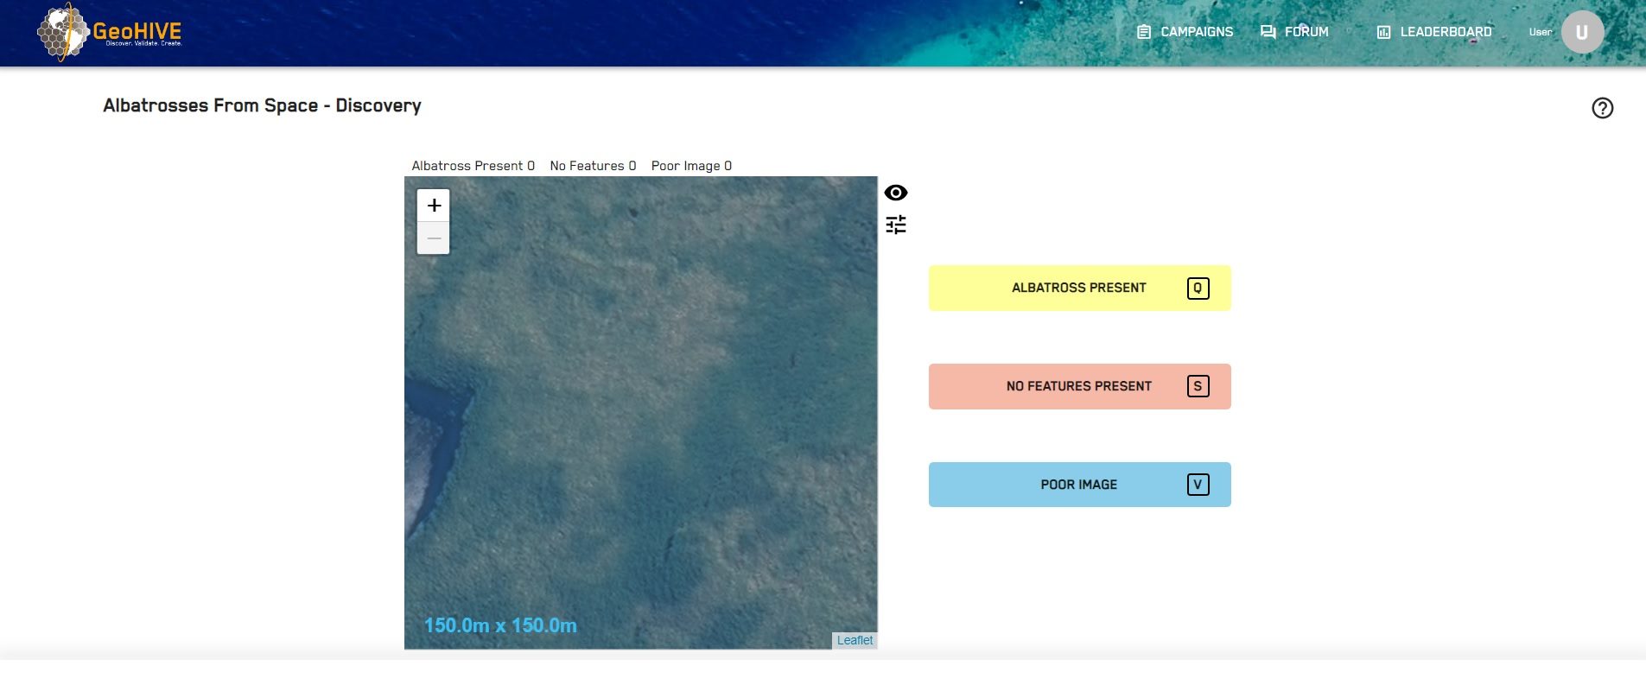This screenshot has width=1646, height=685.
Task: Click the GeoHIVE globe logo
Action: pos(62,32)
